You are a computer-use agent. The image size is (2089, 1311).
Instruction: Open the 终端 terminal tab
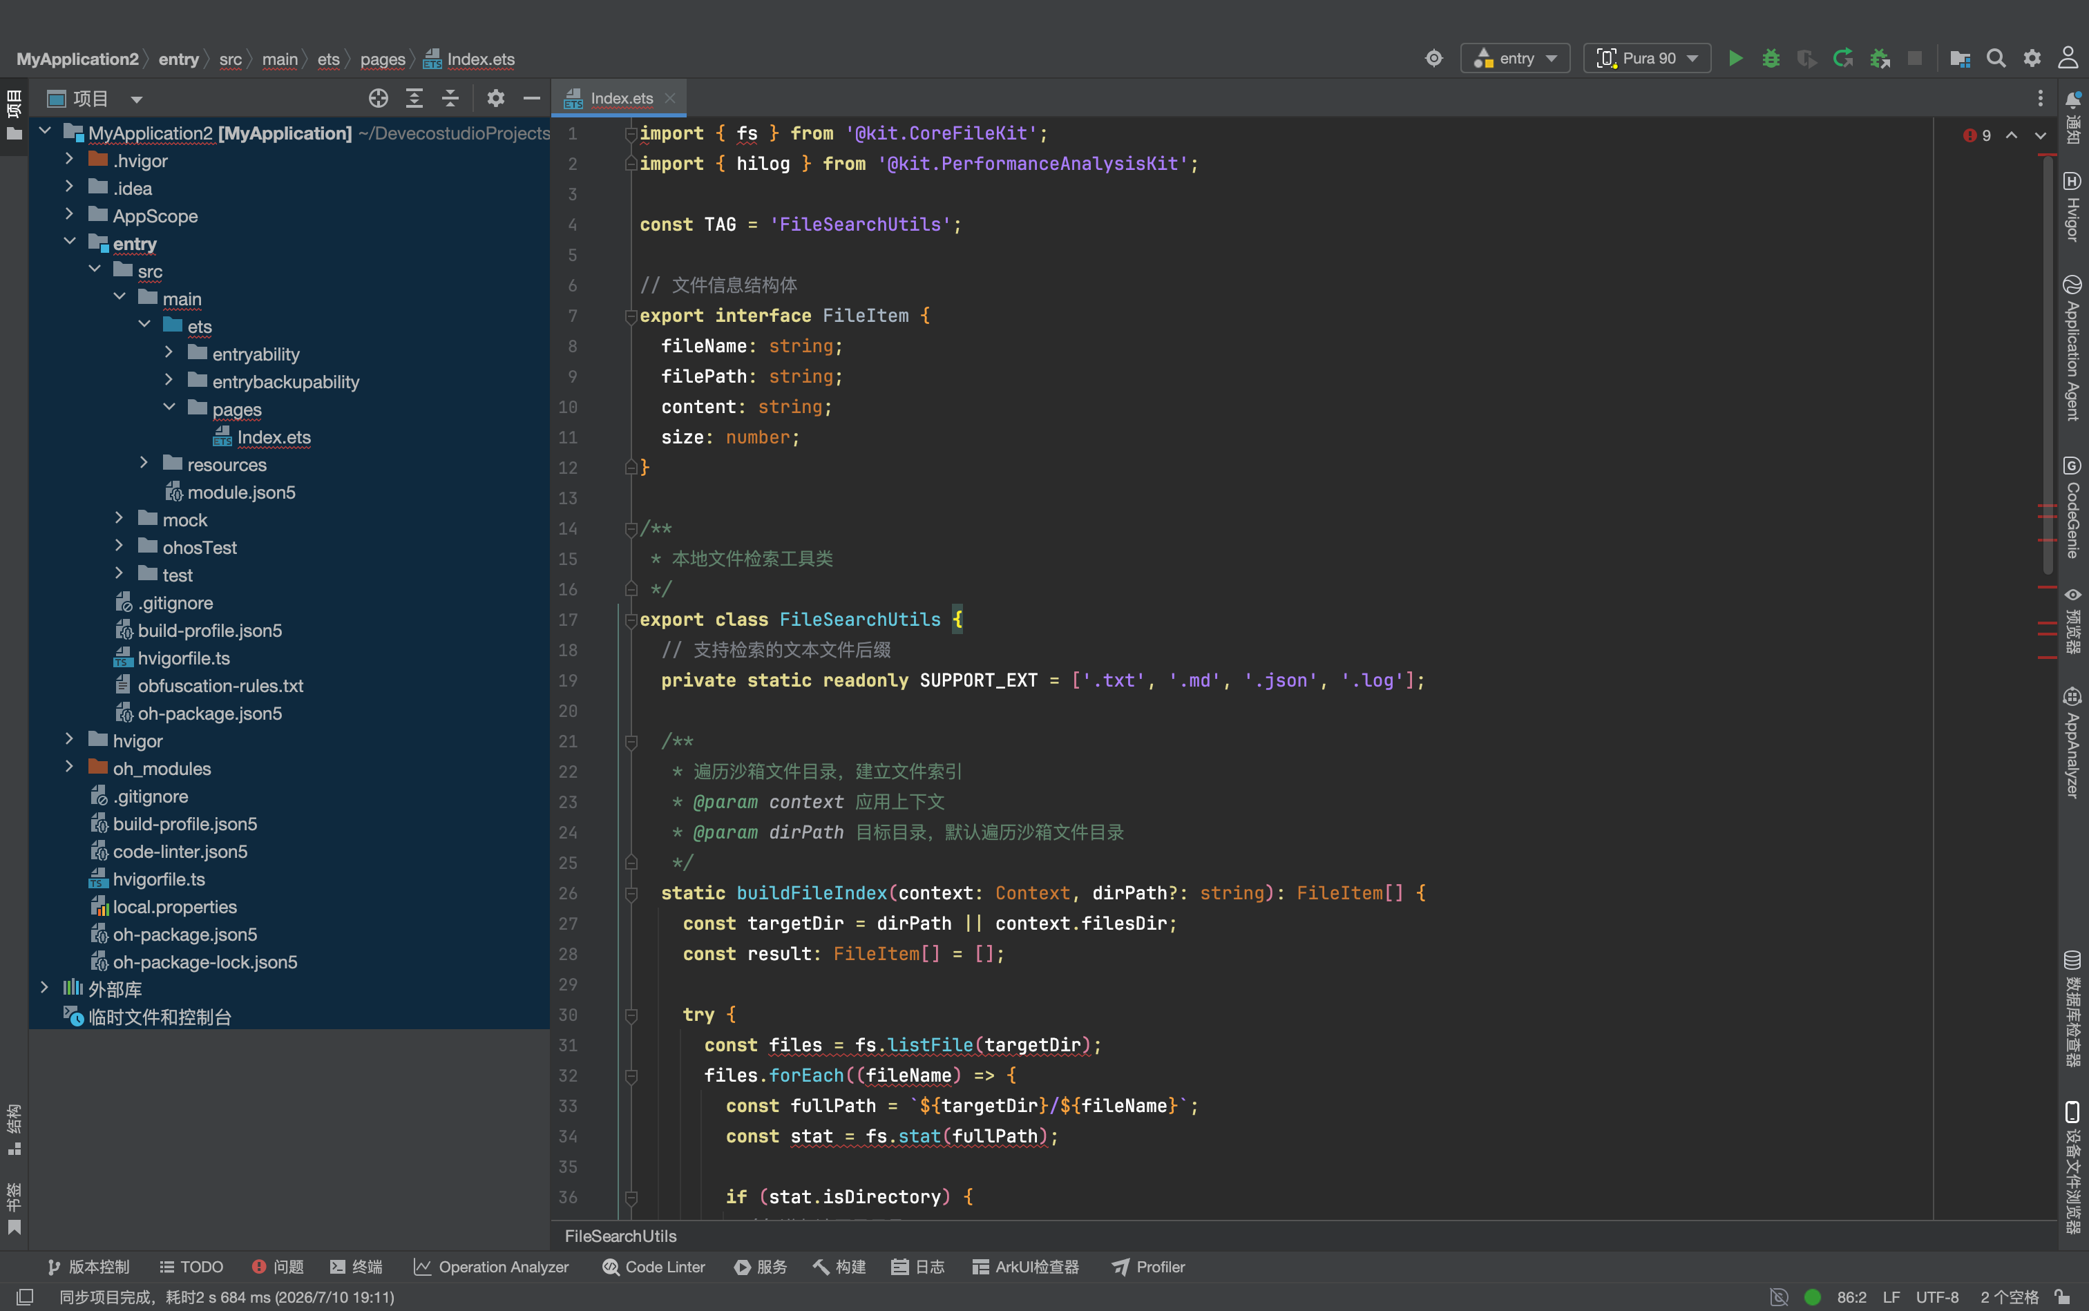tap(356, 1267)
